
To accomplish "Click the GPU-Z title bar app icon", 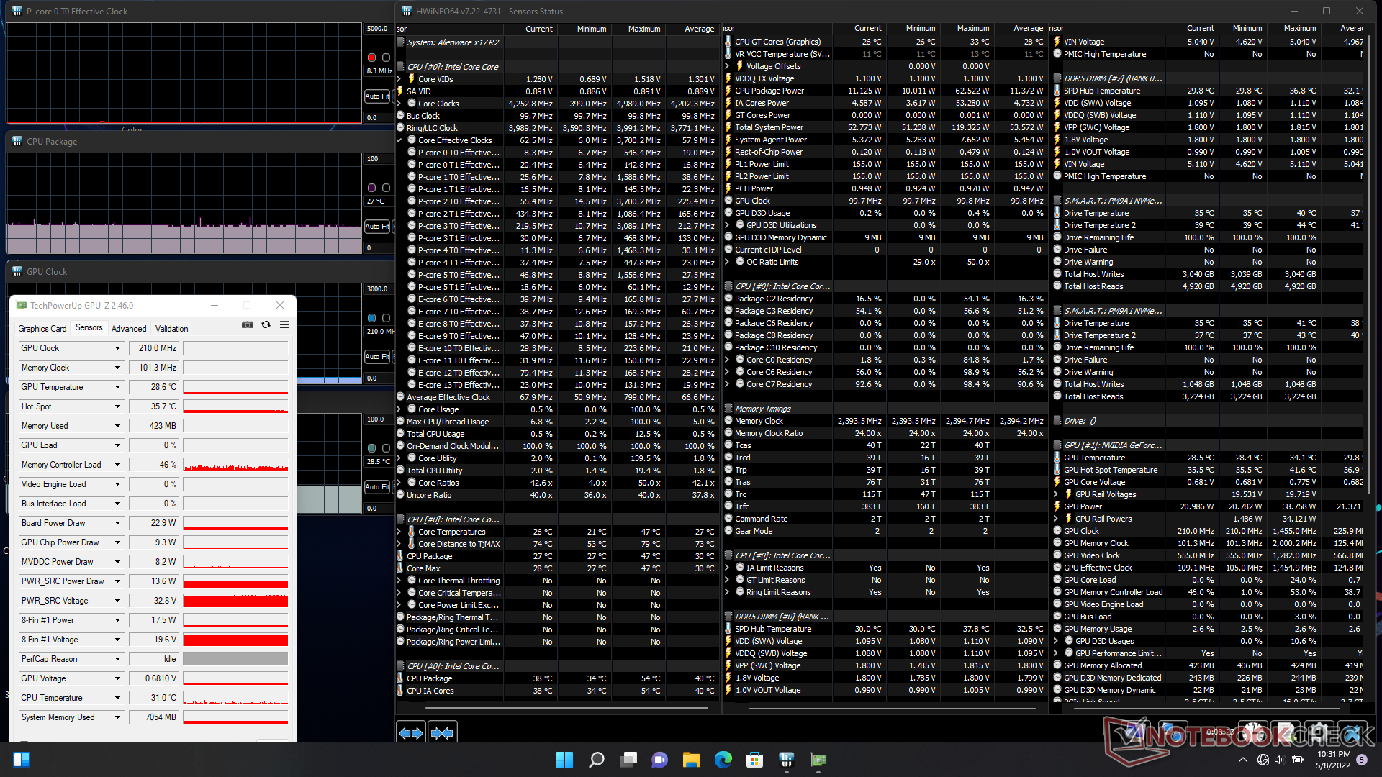I will coord(21,306).
